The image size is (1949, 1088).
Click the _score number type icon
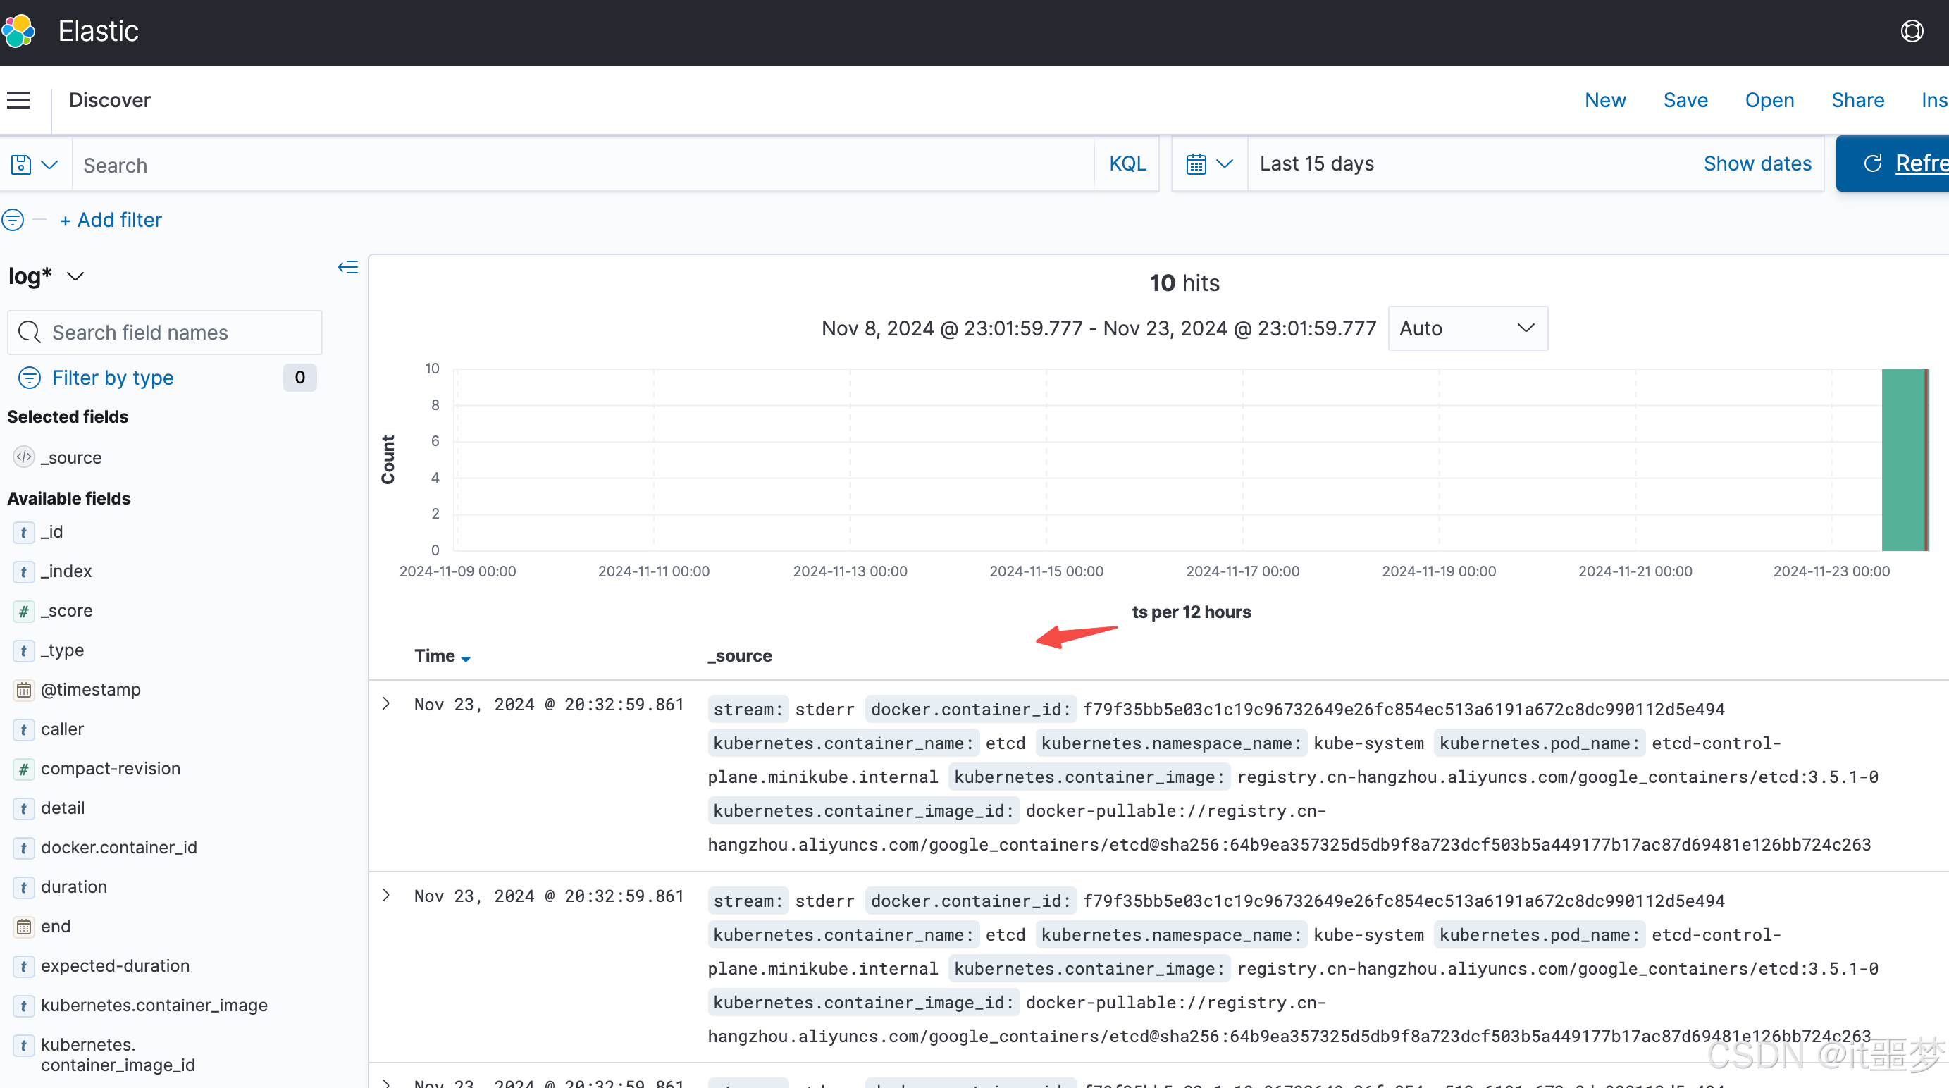tap(23, 610)
